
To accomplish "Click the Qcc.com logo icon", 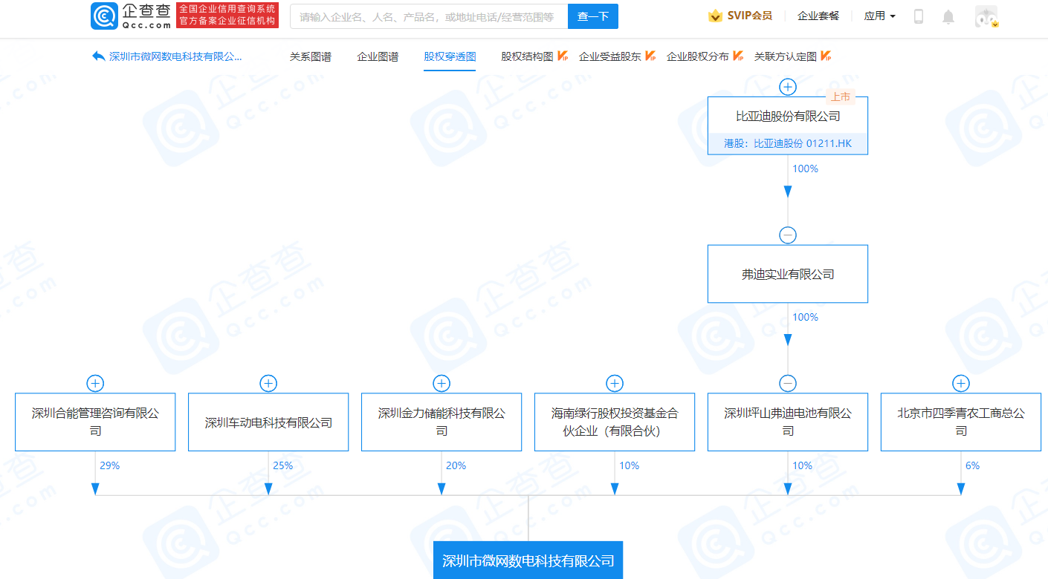I will tap(104, 16).
